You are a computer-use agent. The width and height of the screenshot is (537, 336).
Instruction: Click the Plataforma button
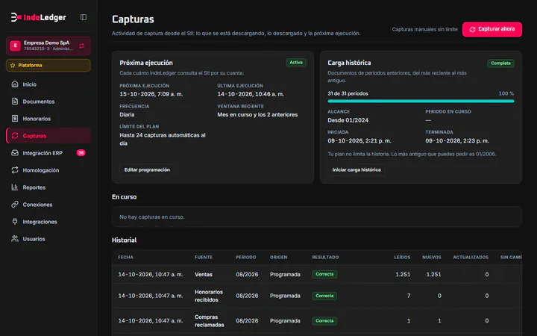tap(48, 65)
